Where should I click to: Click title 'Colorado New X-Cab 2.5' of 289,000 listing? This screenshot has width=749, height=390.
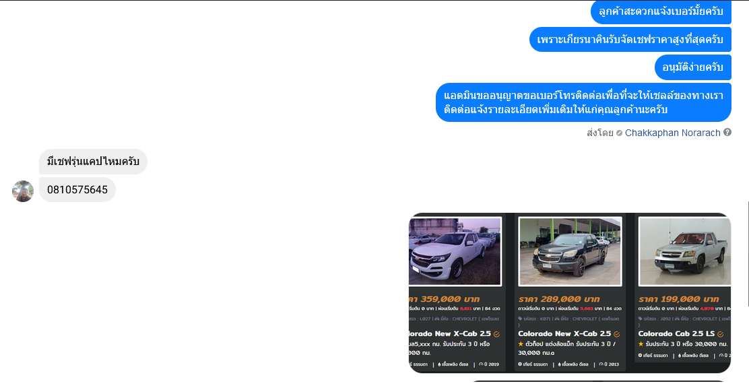[x=564, y=333]
